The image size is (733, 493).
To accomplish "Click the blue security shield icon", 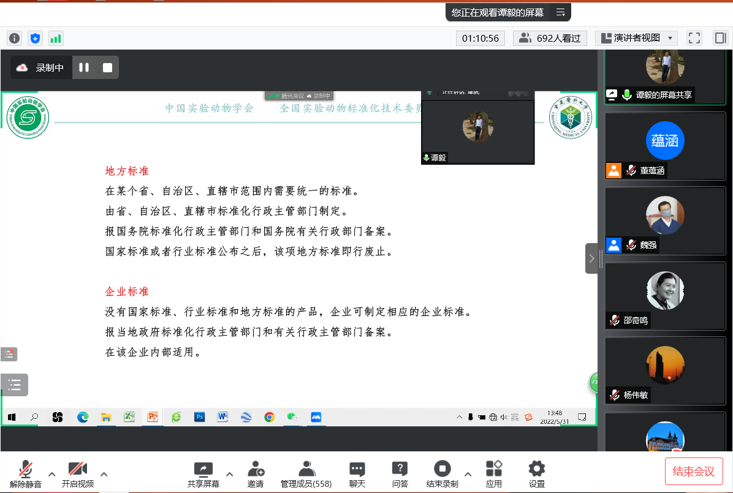I will click(35, 39).
